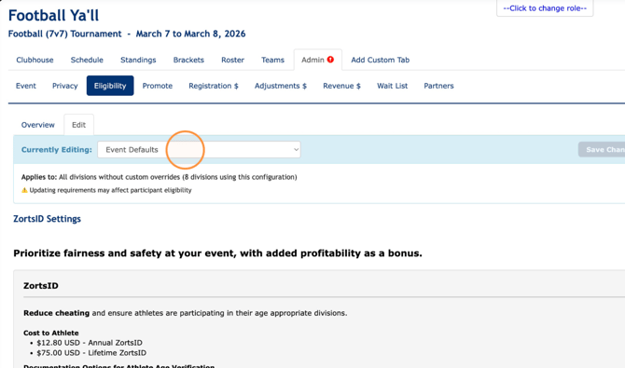Click the ZortsID Settings heading
625x368 pixels.
point(47,219)
